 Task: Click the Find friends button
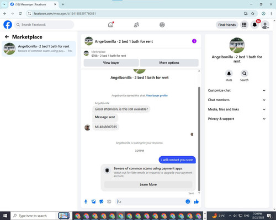click(x=227, y=25)
